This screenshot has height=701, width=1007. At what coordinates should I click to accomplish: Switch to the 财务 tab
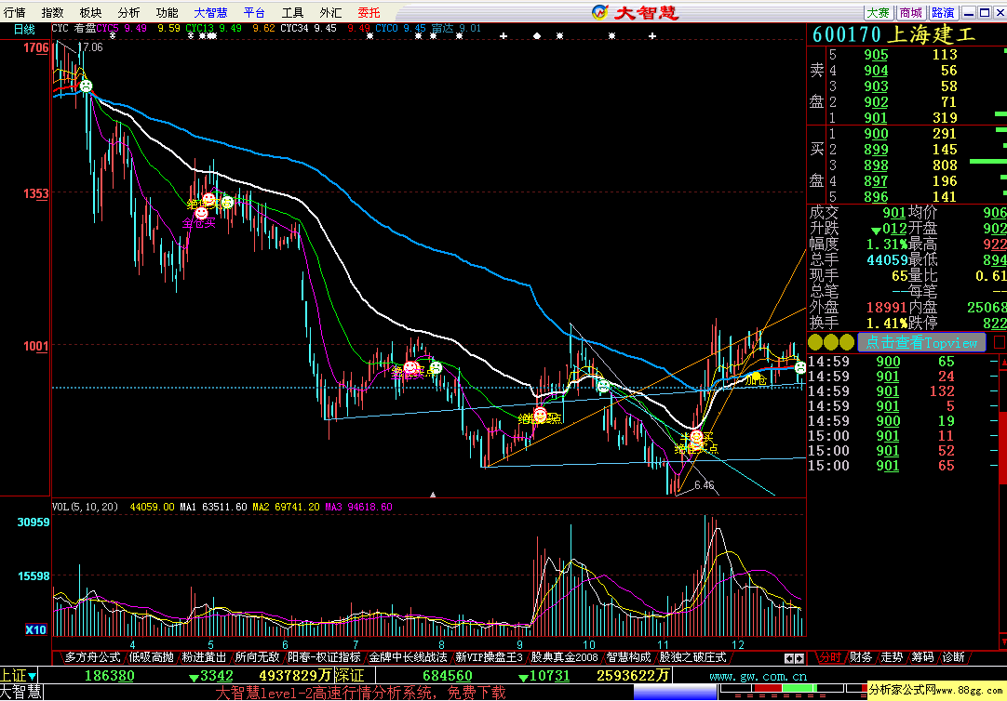coord(861,657)
